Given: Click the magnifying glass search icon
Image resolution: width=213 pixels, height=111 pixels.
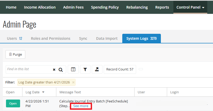Looking at the screenshot, I should (x=60, y=70).
